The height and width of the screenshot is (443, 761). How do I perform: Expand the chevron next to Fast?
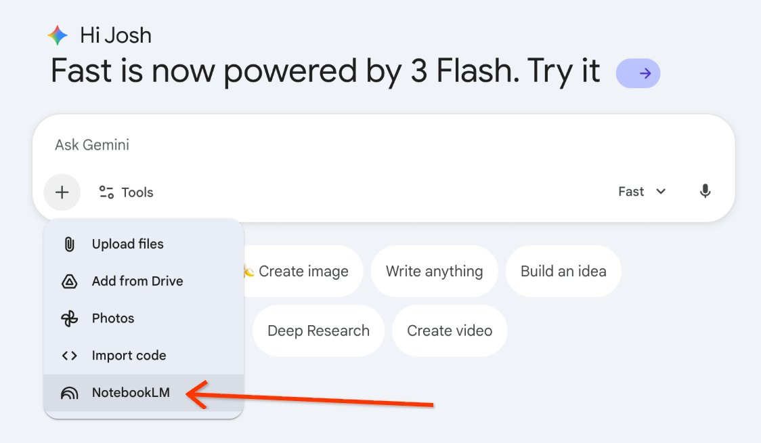pos(661,192)
